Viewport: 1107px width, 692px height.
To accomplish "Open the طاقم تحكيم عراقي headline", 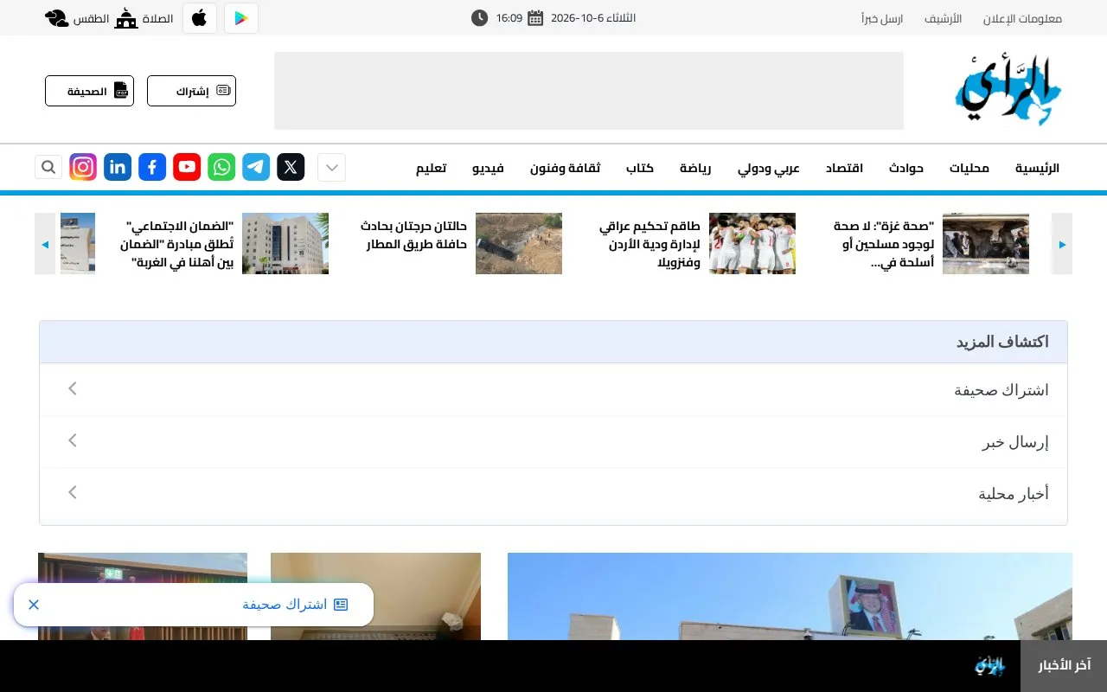I will click(649, 244).
